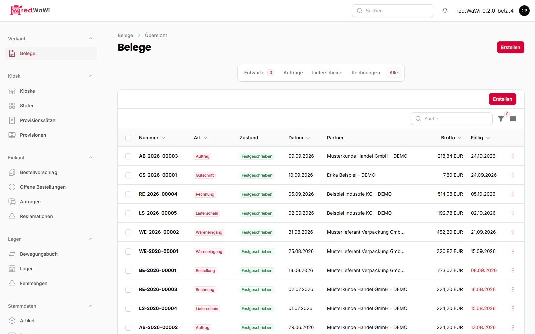Open the notifications bell icon

tap(445, 11)
